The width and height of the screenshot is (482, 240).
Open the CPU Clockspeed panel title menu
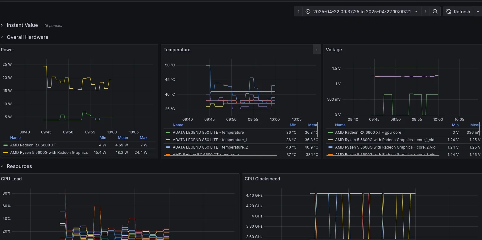point(262,179)
